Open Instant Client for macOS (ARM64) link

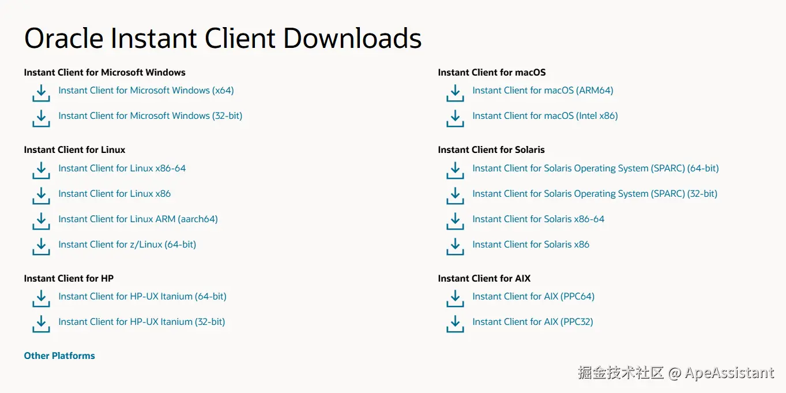click(x=543, y=91)
